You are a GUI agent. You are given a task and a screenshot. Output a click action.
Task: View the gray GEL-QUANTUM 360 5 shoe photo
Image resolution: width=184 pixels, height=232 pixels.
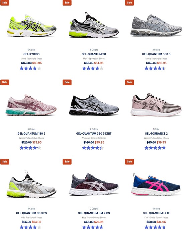point(156,25)
